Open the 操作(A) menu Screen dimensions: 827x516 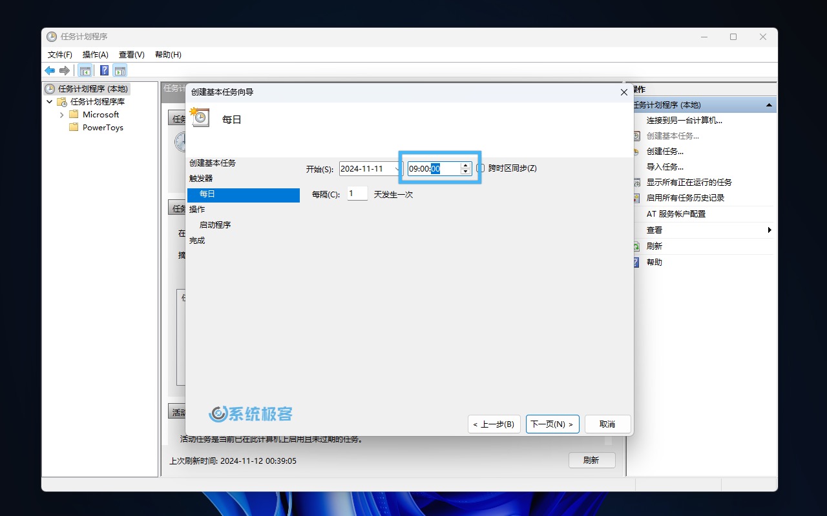[96, 55]
